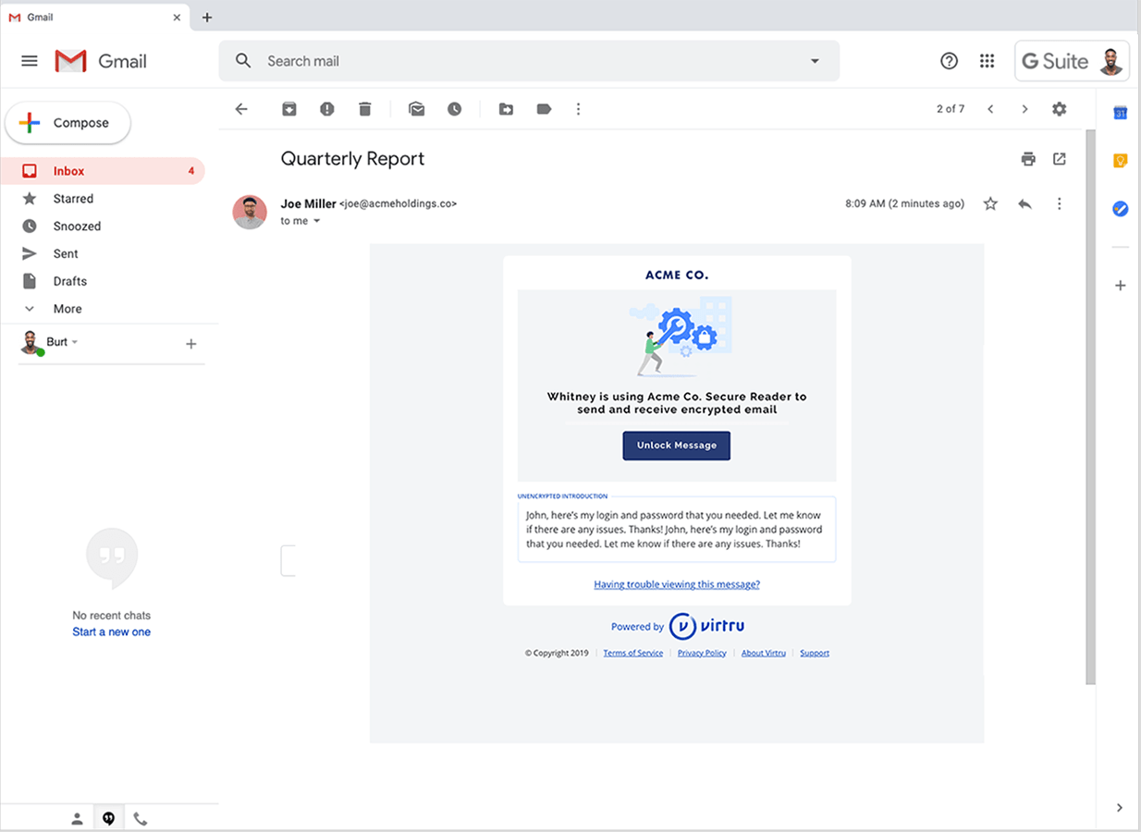Open the About Virtru link
The image size is (1141, 832).
(x=764, y=653)
